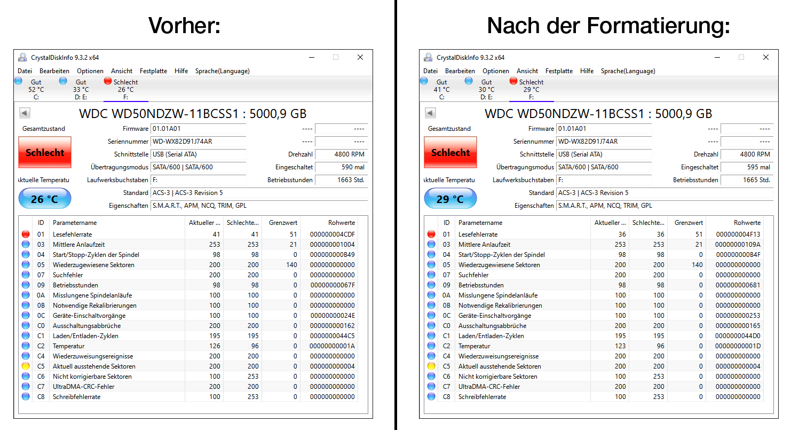Viewport: 791px width, 430px height.
Task: Click the yellow status icon of attribute C5 in the Vorher window
Action: (x=26, y=366)
